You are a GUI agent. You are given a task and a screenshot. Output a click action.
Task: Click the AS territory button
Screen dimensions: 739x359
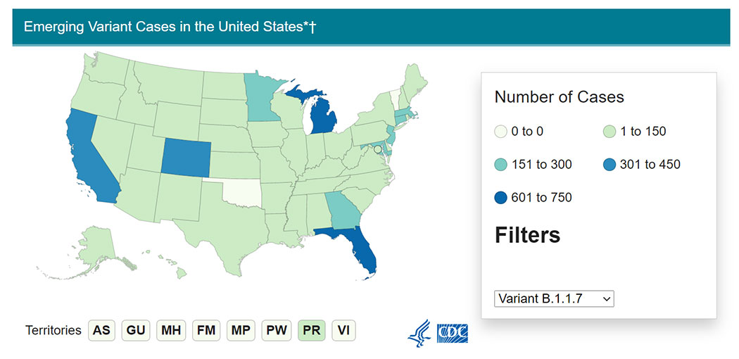pos(101,330)
